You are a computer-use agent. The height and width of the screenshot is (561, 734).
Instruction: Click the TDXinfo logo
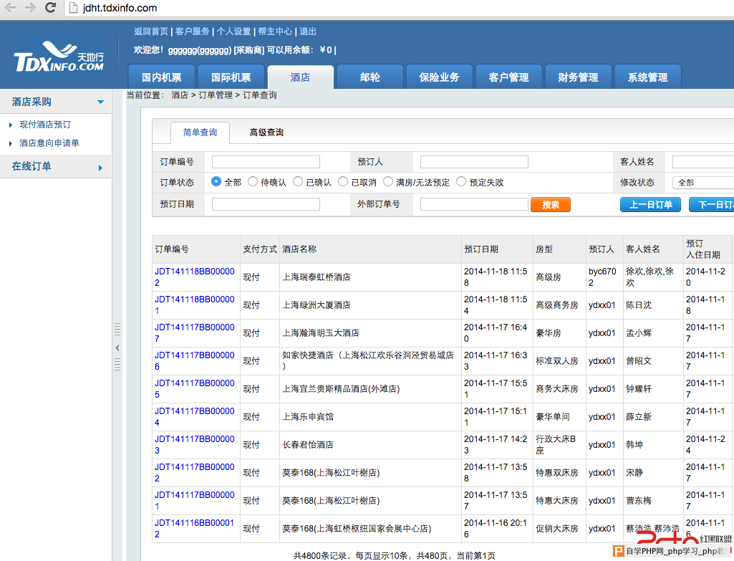point(59,57)
